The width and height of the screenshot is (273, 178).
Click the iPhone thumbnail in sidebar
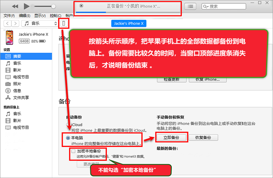9,38
